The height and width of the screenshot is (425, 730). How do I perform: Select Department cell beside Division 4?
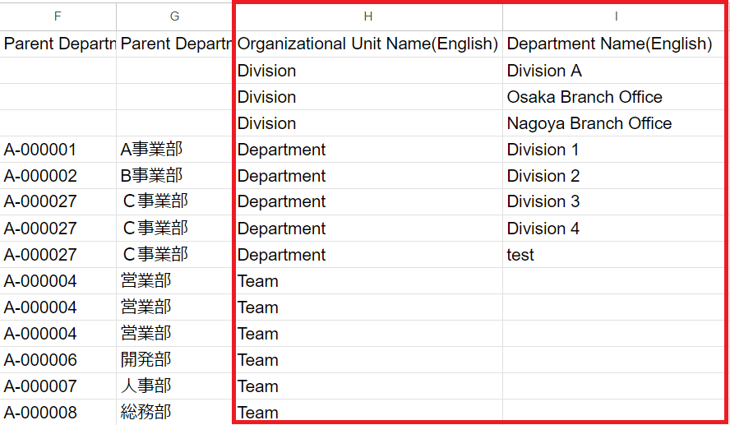click(x=281, y=229)
